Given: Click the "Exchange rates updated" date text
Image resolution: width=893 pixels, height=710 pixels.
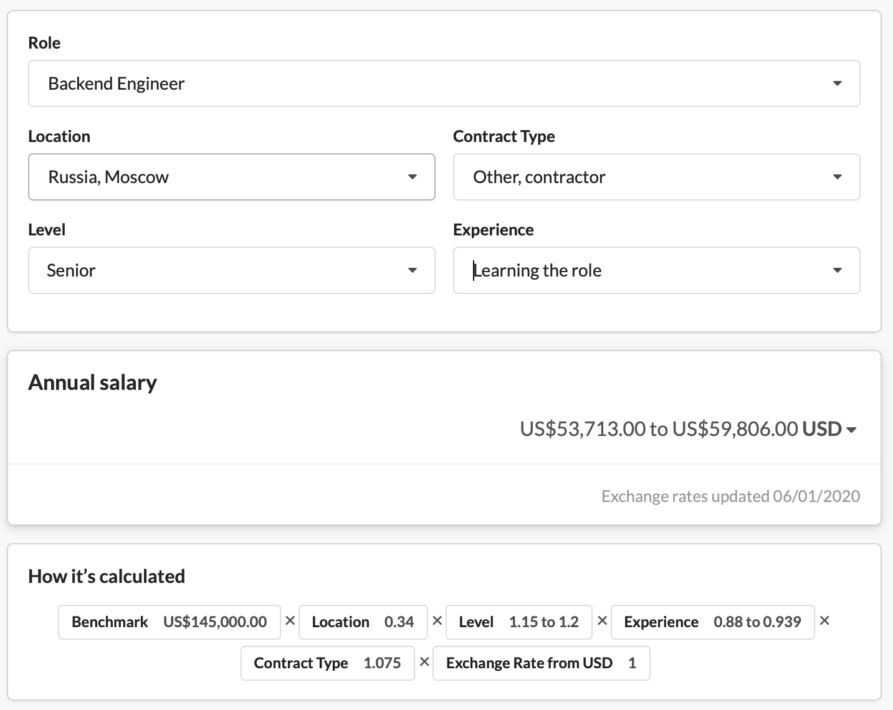Looking at the screenshot, I should [730, 496].
